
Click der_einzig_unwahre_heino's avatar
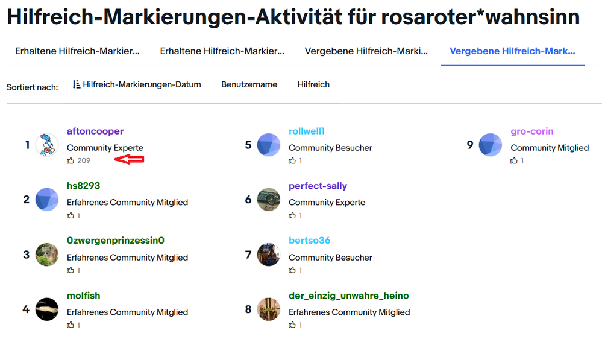(x=269, y=309)
